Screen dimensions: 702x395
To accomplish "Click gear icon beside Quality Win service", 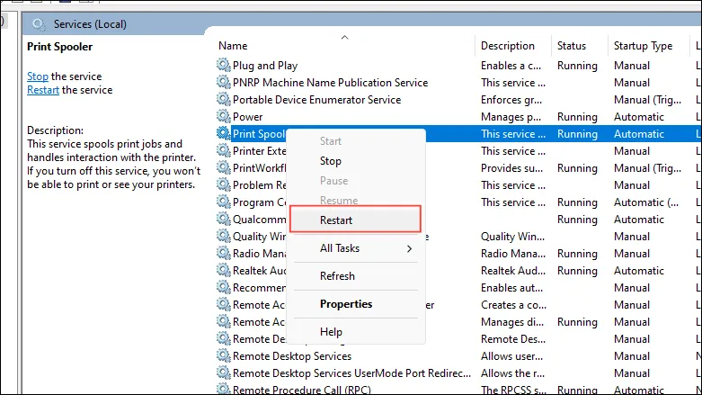I will [224, 236].
